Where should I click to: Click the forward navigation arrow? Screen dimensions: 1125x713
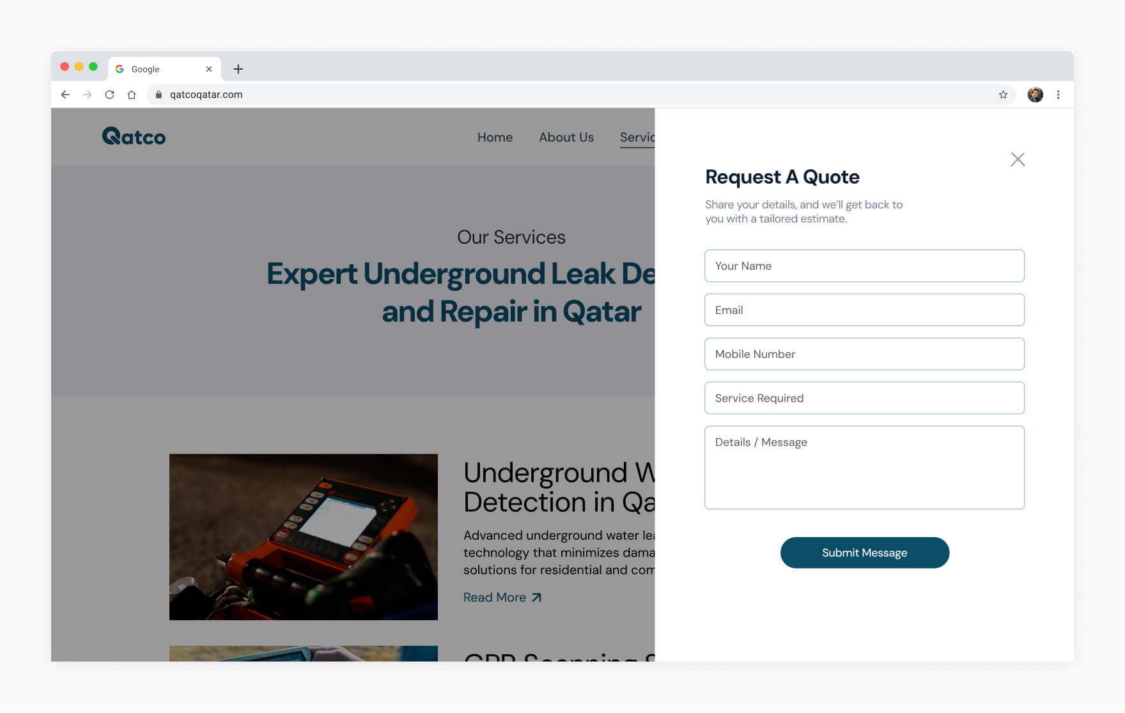(x=88, y=94)
